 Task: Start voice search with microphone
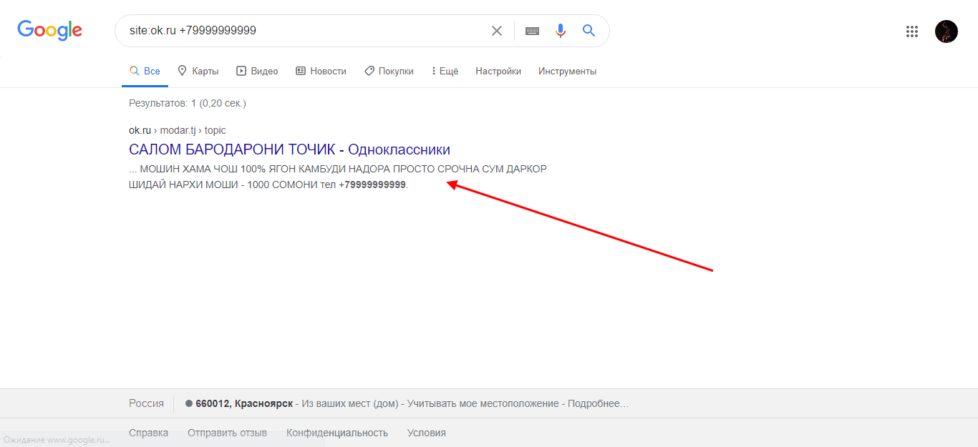[x=561, y=31]
